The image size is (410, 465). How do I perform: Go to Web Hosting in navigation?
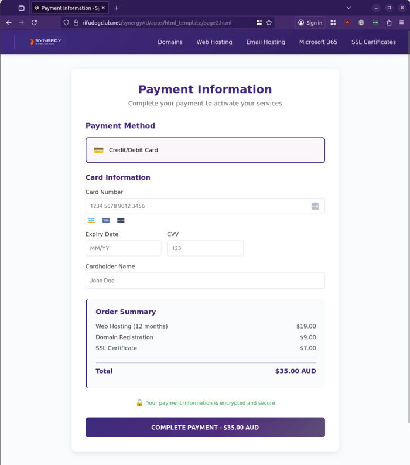214,42
